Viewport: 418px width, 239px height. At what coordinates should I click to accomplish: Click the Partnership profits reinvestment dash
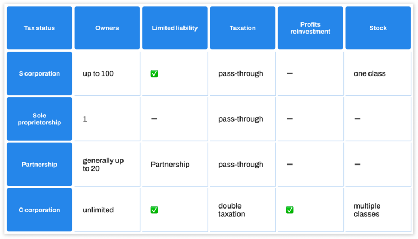tap(290, 165)
